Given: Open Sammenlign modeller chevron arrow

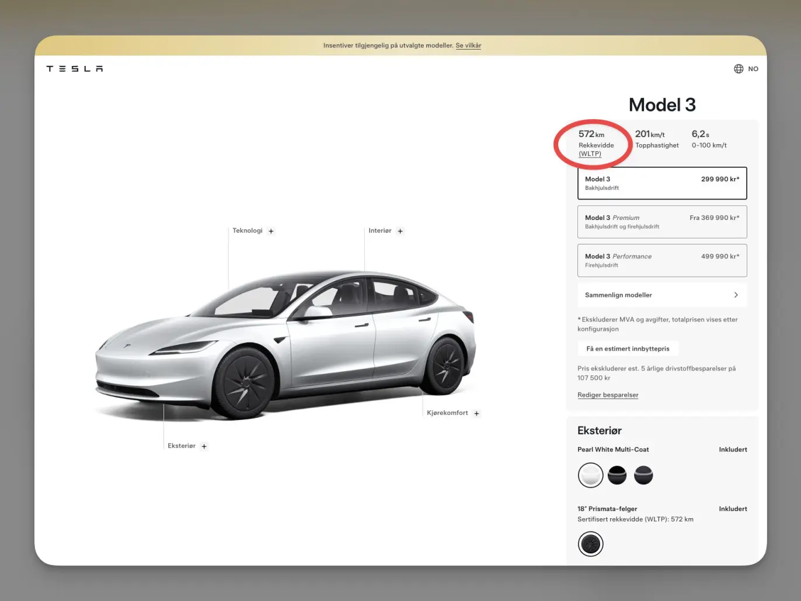Looking at the screenshot, I should click(736, 295).
